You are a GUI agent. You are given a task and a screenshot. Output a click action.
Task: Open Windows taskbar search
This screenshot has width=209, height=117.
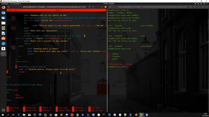coord(8,115)
